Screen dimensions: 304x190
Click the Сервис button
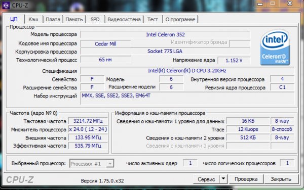pos(206,179)
